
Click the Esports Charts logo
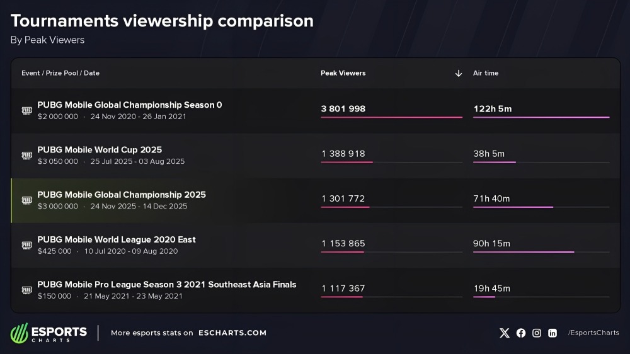tap(49, 333)
